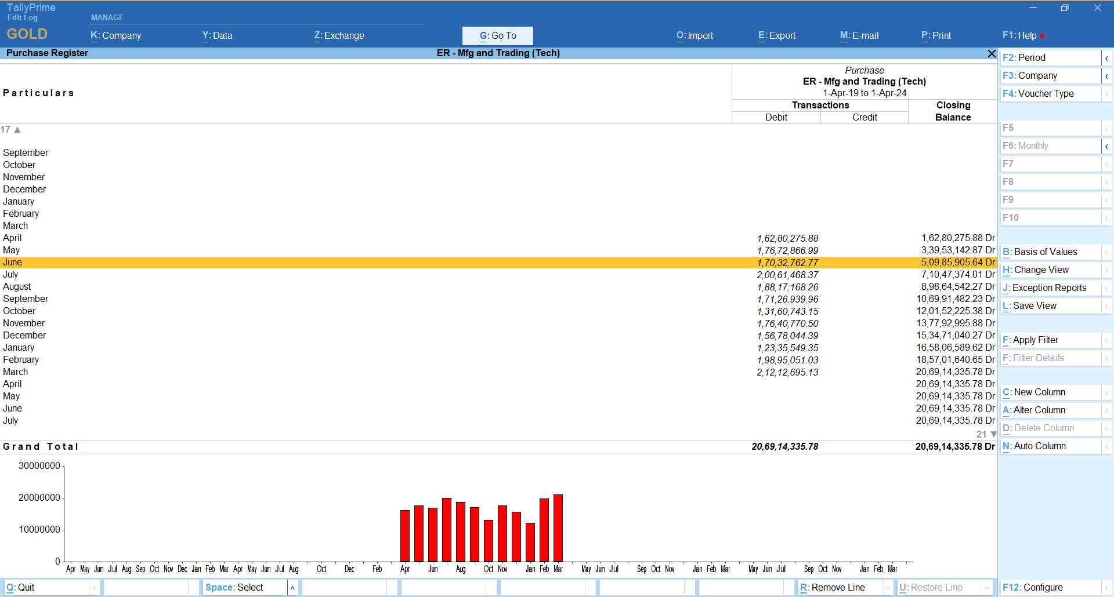This screenshot has height=597, width=1114.
Task: Open the G: Go To search box
Action: click(497, 35)
